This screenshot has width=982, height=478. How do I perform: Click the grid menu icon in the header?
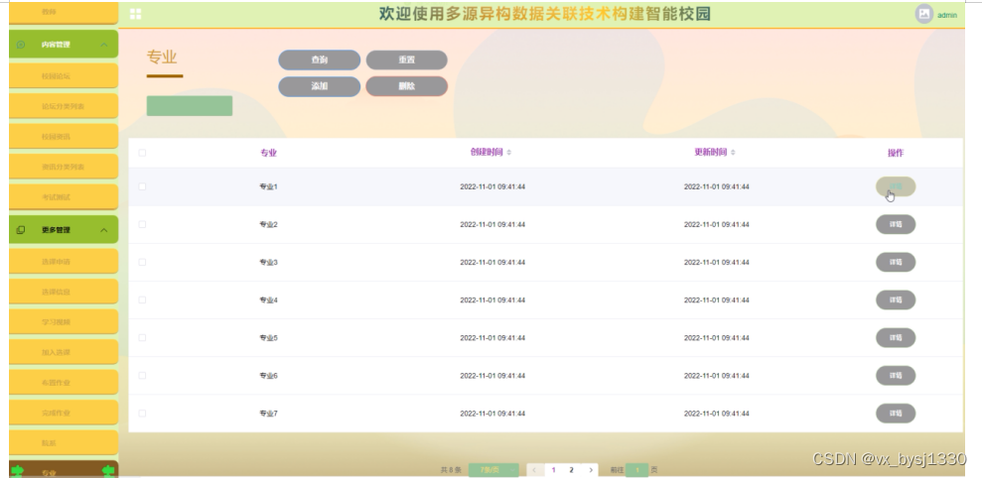point(135,14)
